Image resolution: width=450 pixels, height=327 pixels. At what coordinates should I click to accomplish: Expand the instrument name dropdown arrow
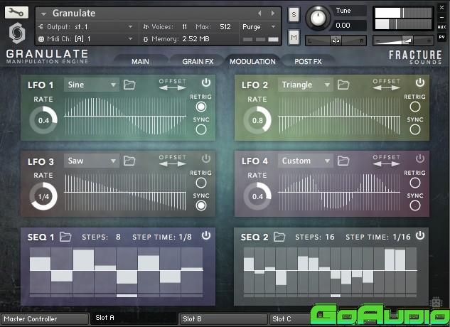pyautogui.click(x=43, y=14)
